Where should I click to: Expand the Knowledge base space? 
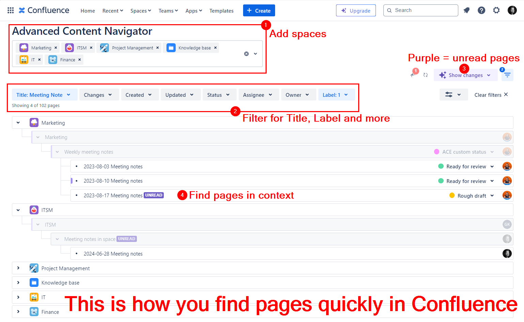pos(18,282)
